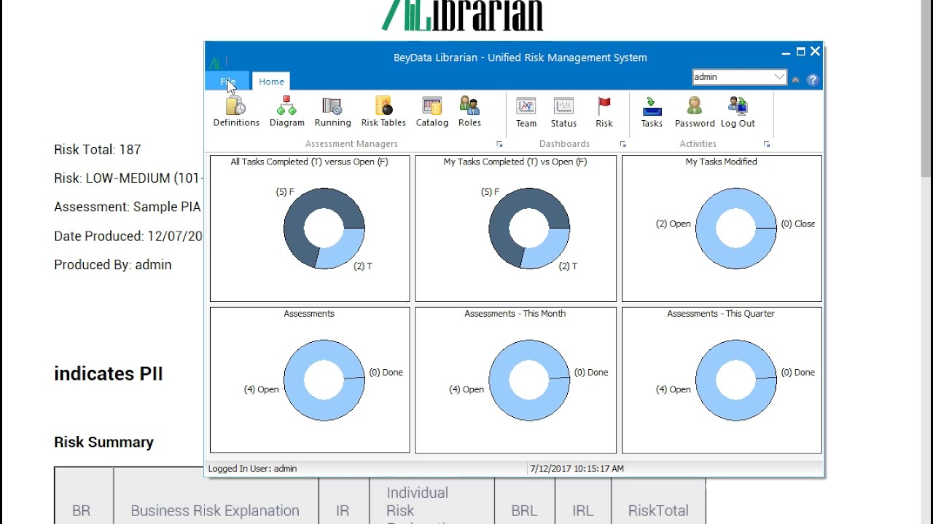Click the My Tasks Completed vs Open chart
This screenshot has height=524, width=933.
point(515,228)
